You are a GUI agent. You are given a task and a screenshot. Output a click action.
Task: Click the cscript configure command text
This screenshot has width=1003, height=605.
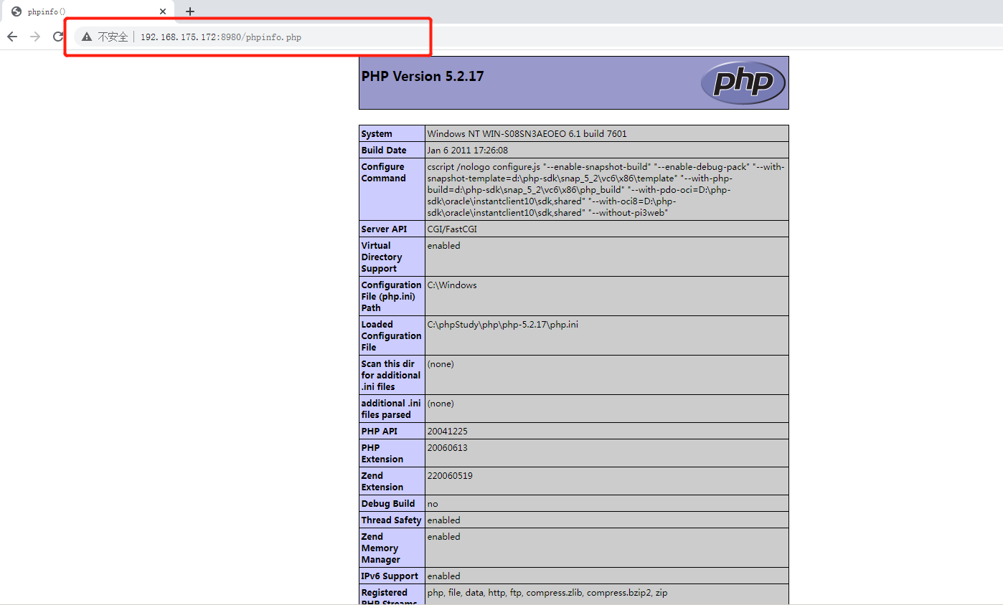point(606,190)
